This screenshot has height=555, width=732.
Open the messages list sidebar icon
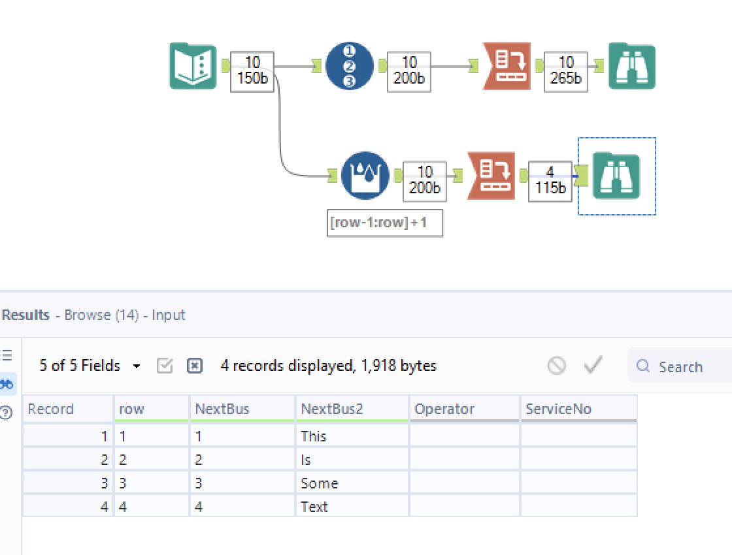tap(7, 356)
